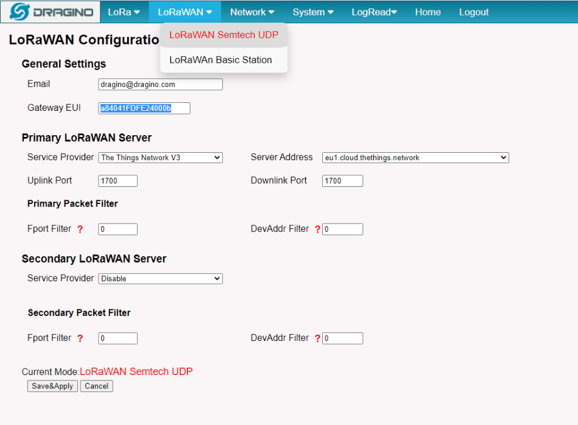Select LoRaWAN Semtech UDP menu entry
The width and height of the screenshot is (578, 425).
224,35
